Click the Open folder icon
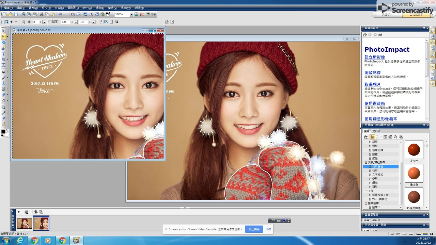The image size is (436, 245). 10,14
